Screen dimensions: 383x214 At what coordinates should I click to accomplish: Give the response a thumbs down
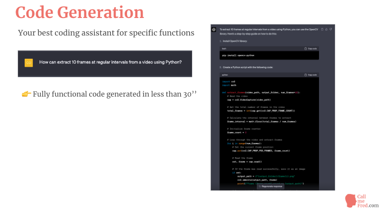(331, 29)
